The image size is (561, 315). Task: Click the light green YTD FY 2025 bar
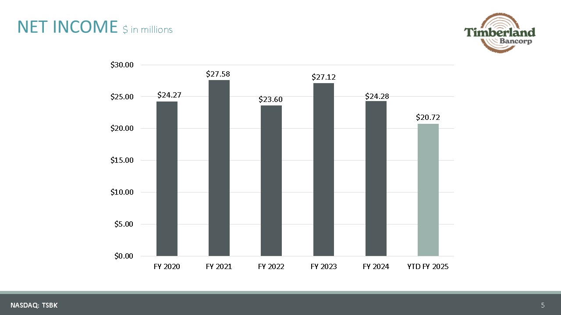(428, 190)
